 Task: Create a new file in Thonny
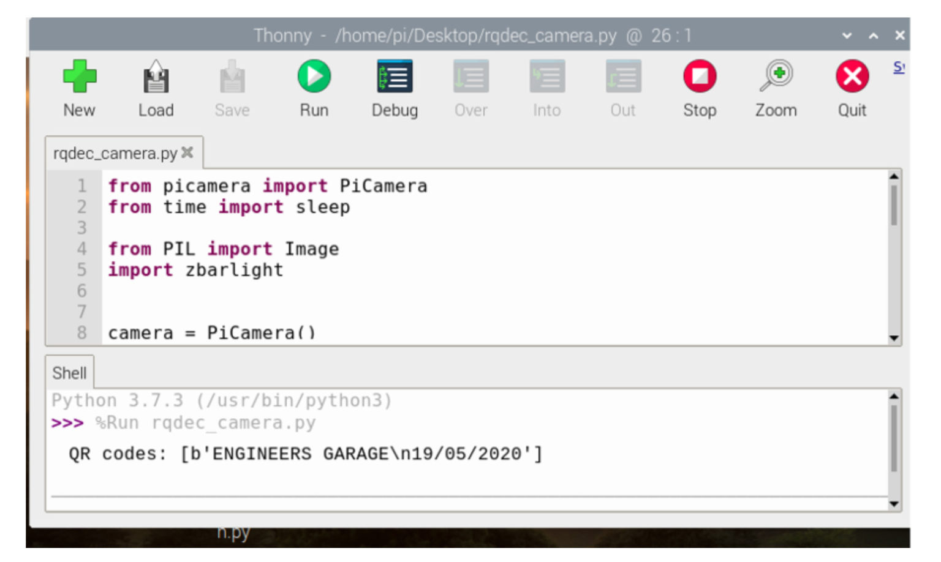coord(79,86)
